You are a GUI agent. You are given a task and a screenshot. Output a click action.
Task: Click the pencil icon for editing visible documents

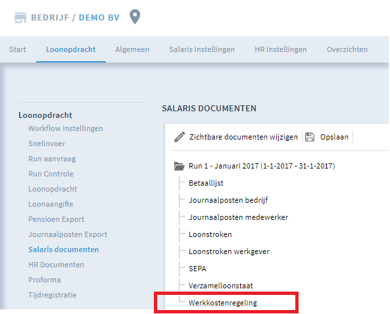(180, 137)
